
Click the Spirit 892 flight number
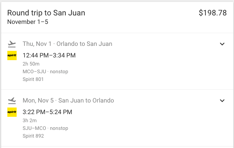coord(33,136)
